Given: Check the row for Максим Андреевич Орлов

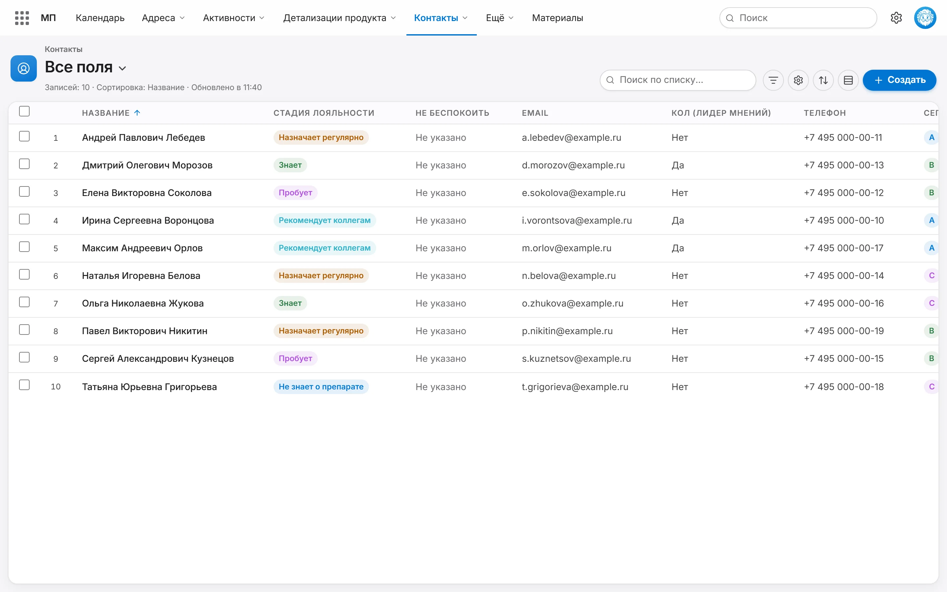Looking at the screenshot, I should (x=24, y=247).
